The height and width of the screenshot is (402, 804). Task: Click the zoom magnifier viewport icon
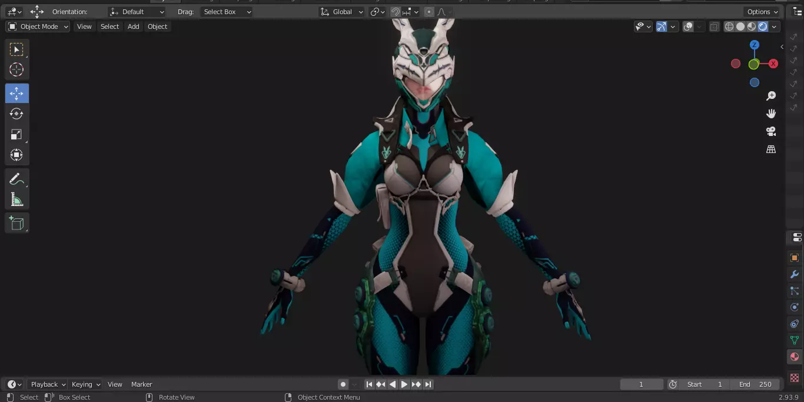point(771,96)
